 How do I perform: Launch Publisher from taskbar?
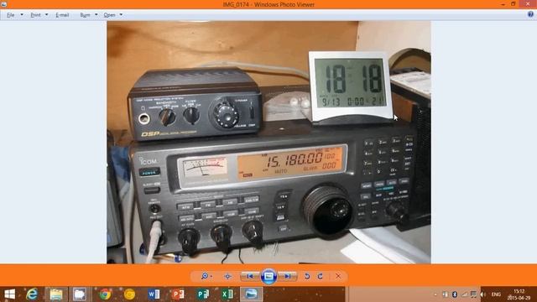[203, 294]
